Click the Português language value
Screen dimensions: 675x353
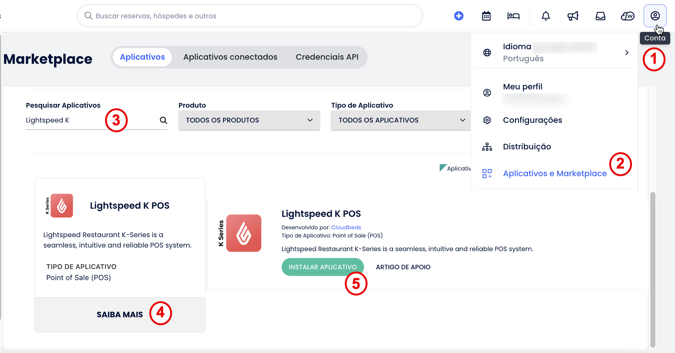(x=523, y=59)
